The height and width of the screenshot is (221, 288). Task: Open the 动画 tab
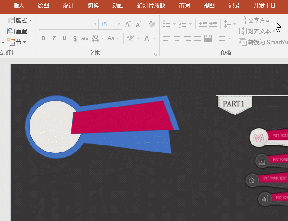(x=118, y=6)
